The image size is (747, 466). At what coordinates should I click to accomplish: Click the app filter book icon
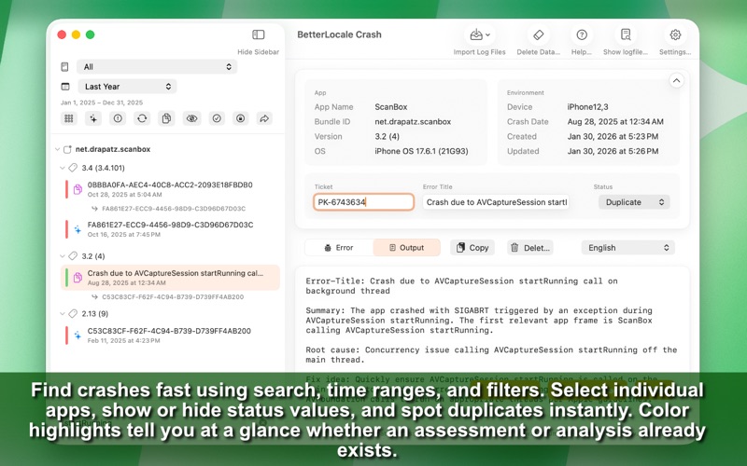pos(64,67)
